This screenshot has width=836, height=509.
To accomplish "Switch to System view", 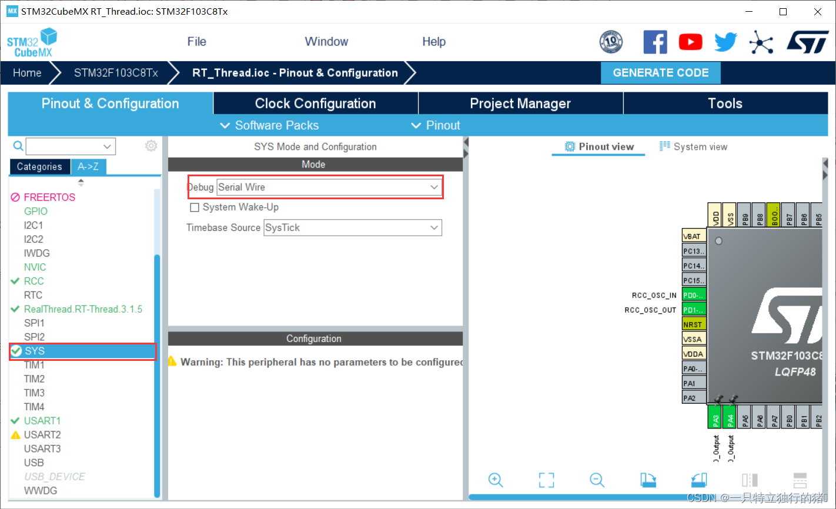I will click(693, 147).
